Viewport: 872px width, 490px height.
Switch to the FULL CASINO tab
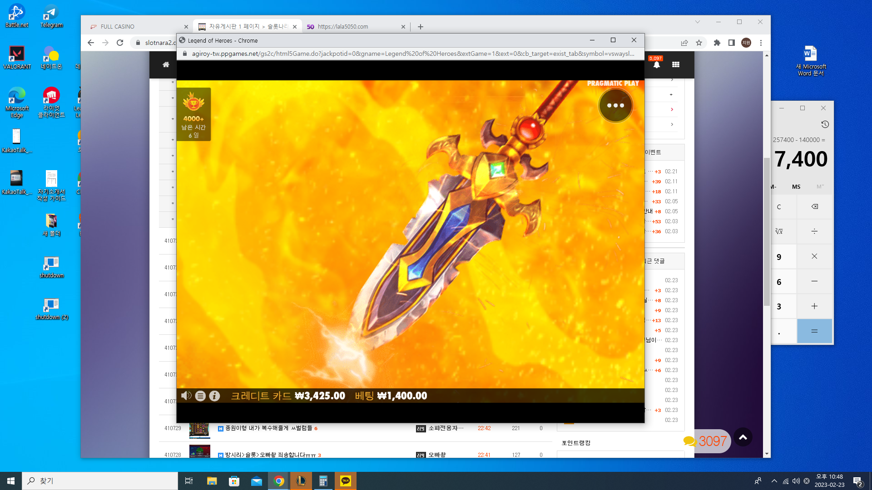(139, 27)
